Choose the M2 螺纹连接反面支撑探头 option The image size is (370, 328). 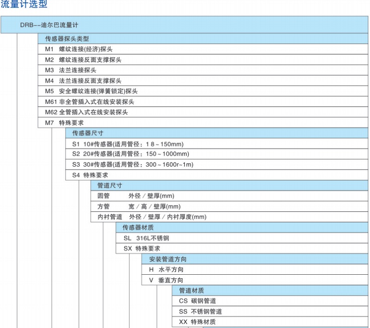(x=83, y=60)
